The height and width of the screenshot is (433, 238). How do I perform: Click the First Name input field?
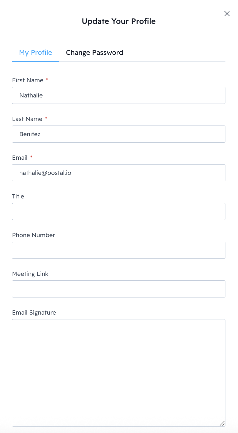click(119, 95)
